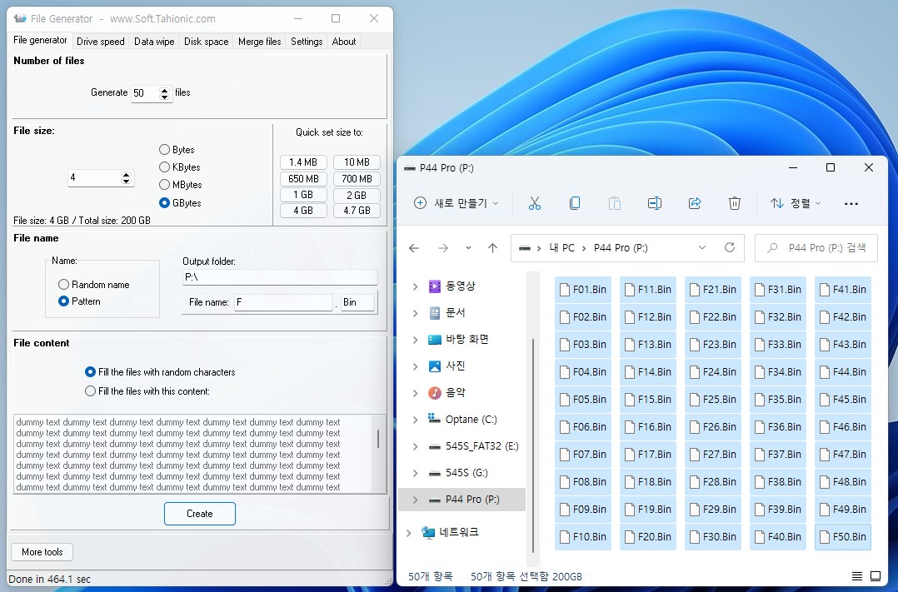The width and height of the screenshot is (898, 592).
Task: Click the Share icon in Explorer toolbar
Action: [695, 203]
